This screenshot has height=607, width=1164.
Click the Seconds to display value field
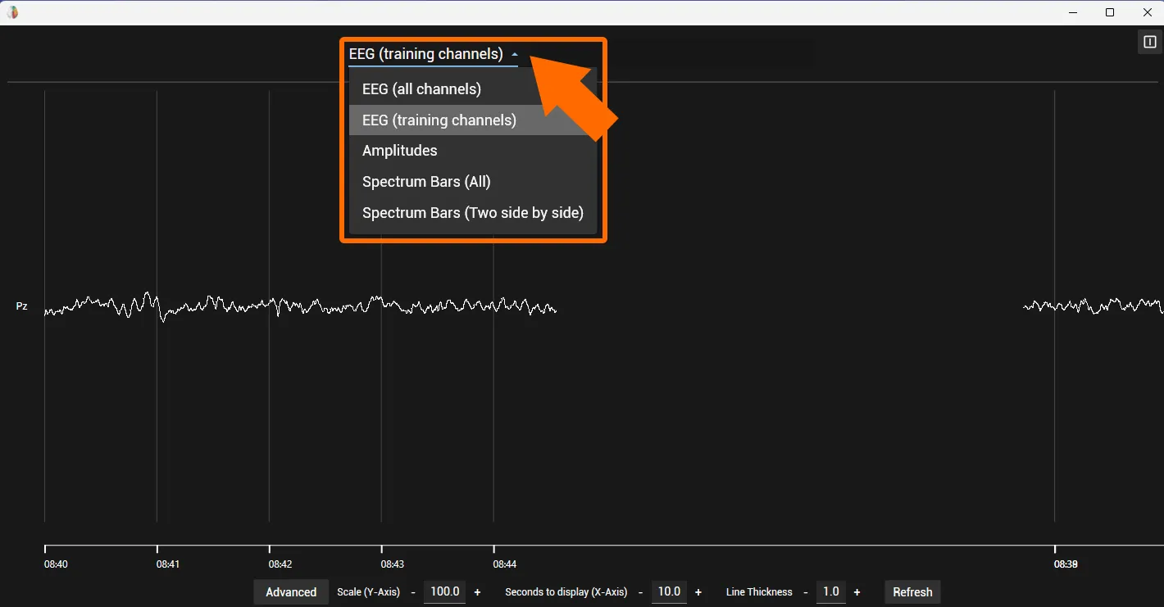coord(670,591)
